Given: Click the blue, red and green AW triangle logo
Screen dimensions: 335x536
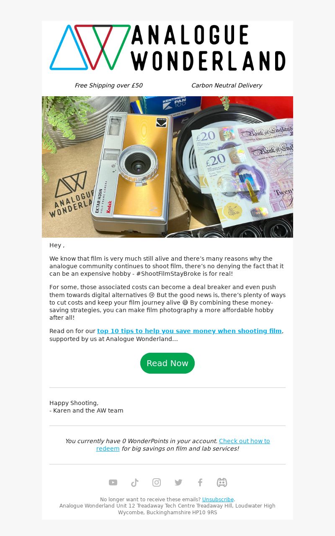Looking at the screenshot, I should (x=90, y=47).
